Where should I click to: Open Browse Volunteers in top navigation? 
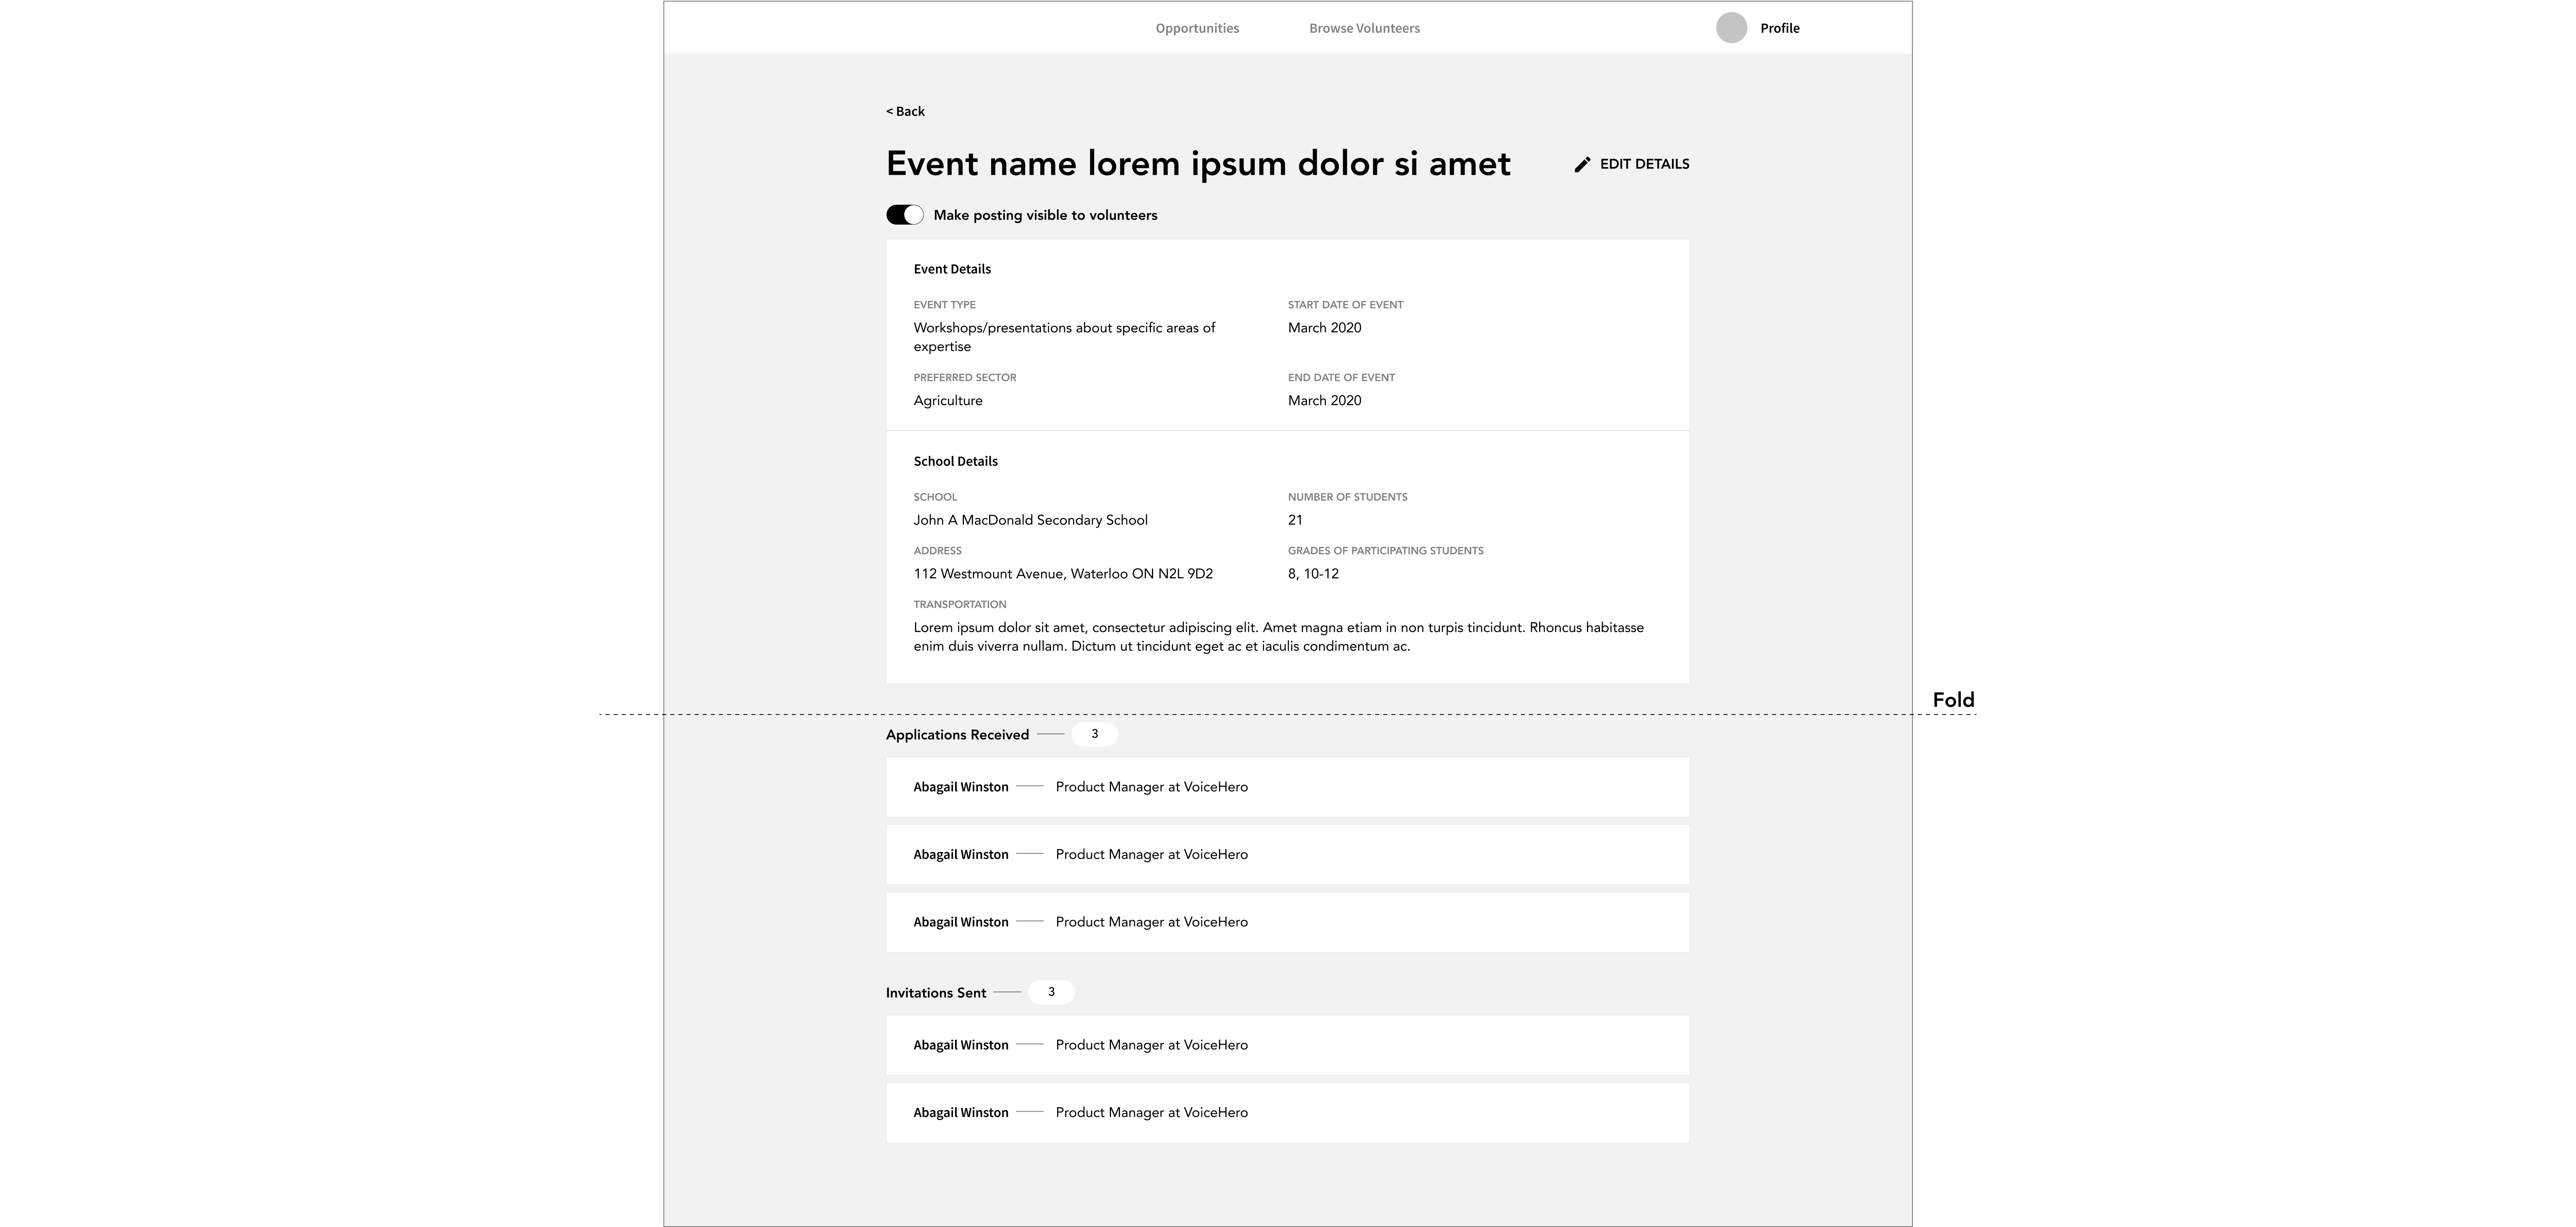tap(1364, 28)
